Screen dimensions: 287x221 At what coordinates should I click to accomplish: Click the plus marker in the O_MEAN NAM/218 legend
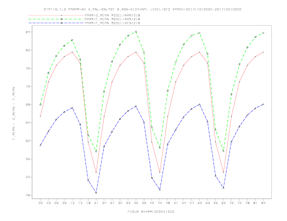click(62, 15)
